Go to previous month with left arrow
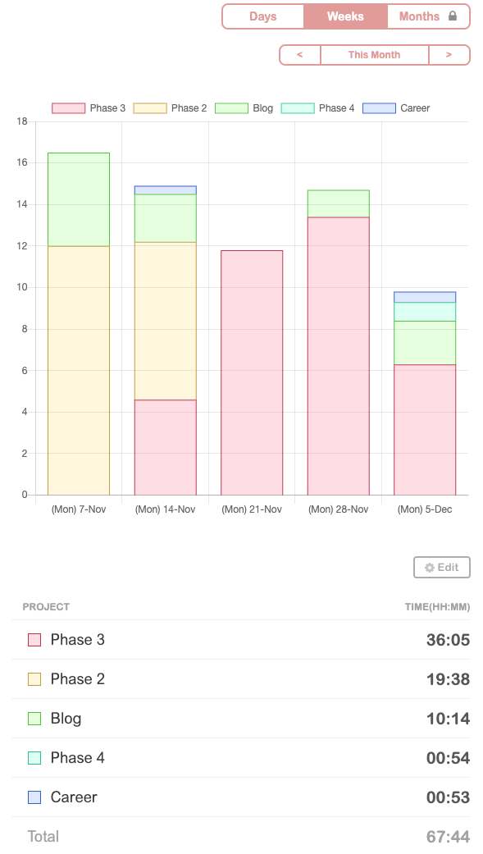 point(300,55)
